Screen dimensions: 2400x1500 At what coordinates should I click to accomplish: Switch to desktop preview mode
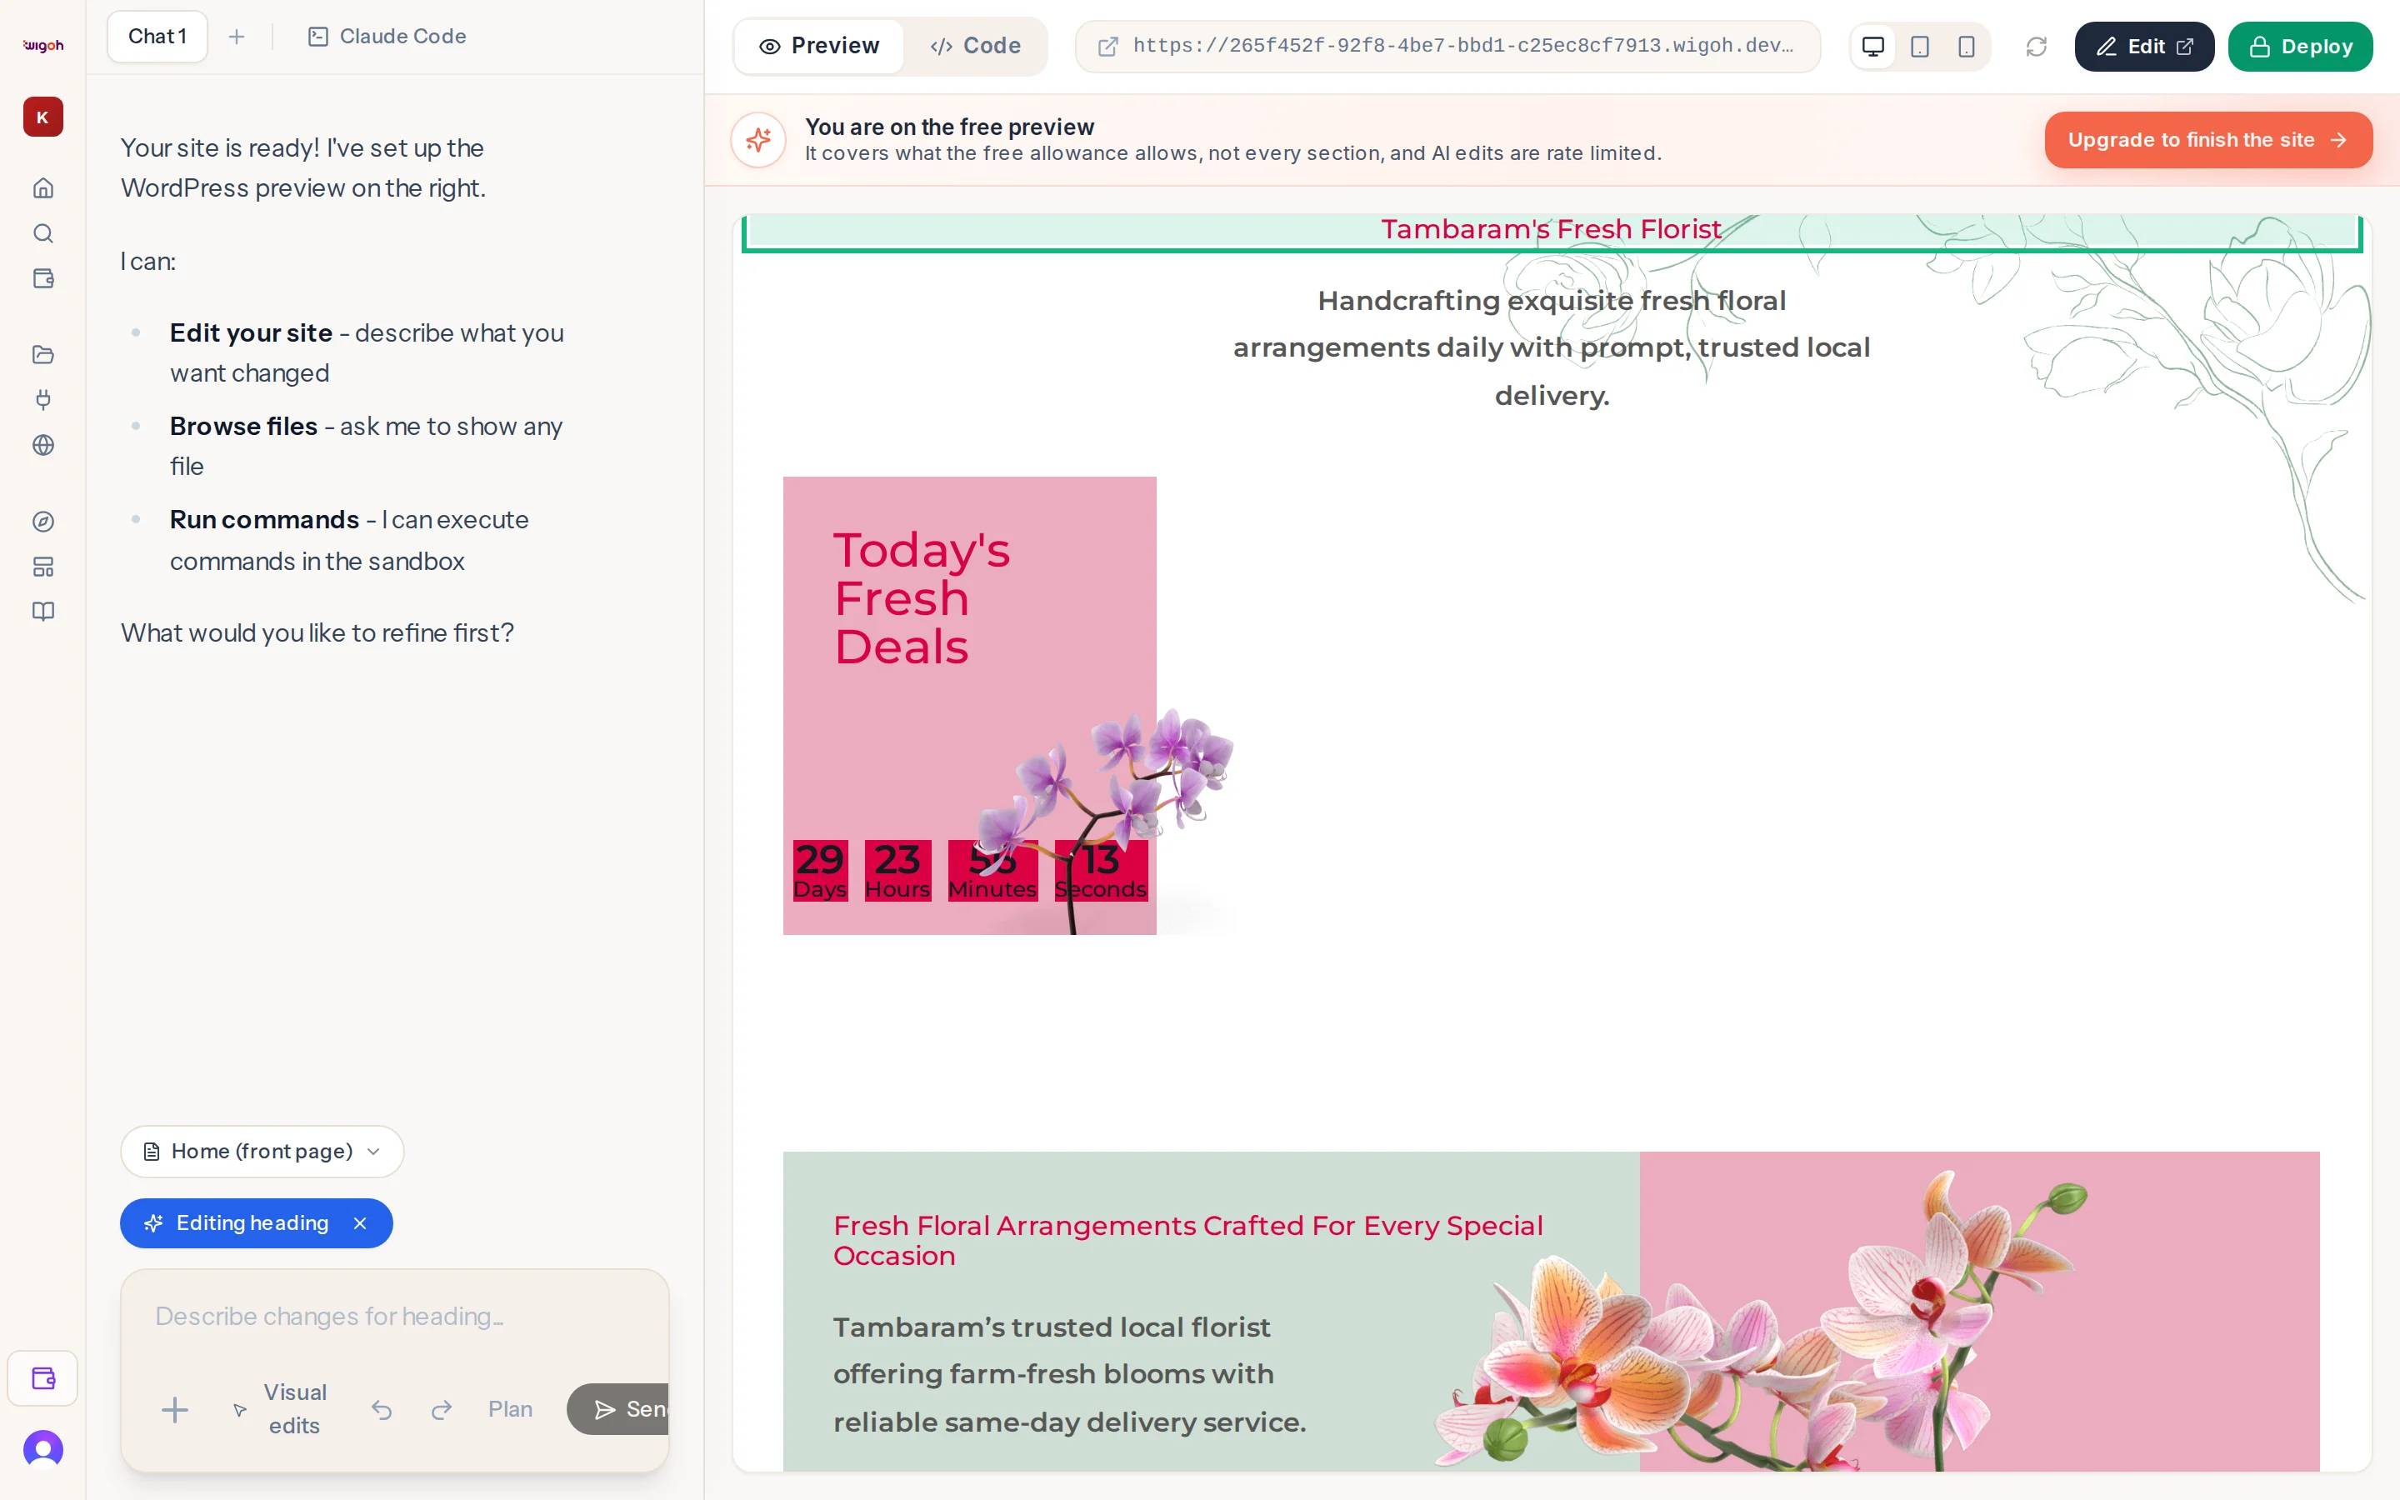(x=1872, y=47)
